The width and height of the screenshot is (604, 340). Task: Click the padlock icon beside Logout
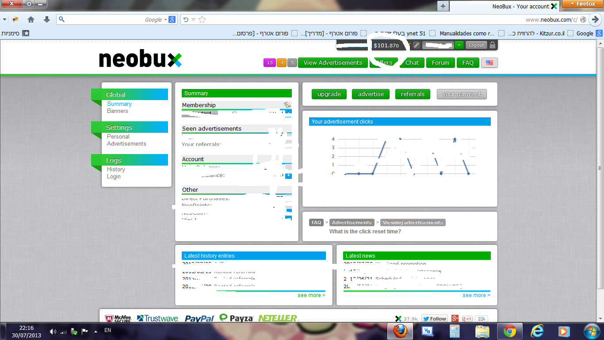pyautogui.click(x=493, y=45)
